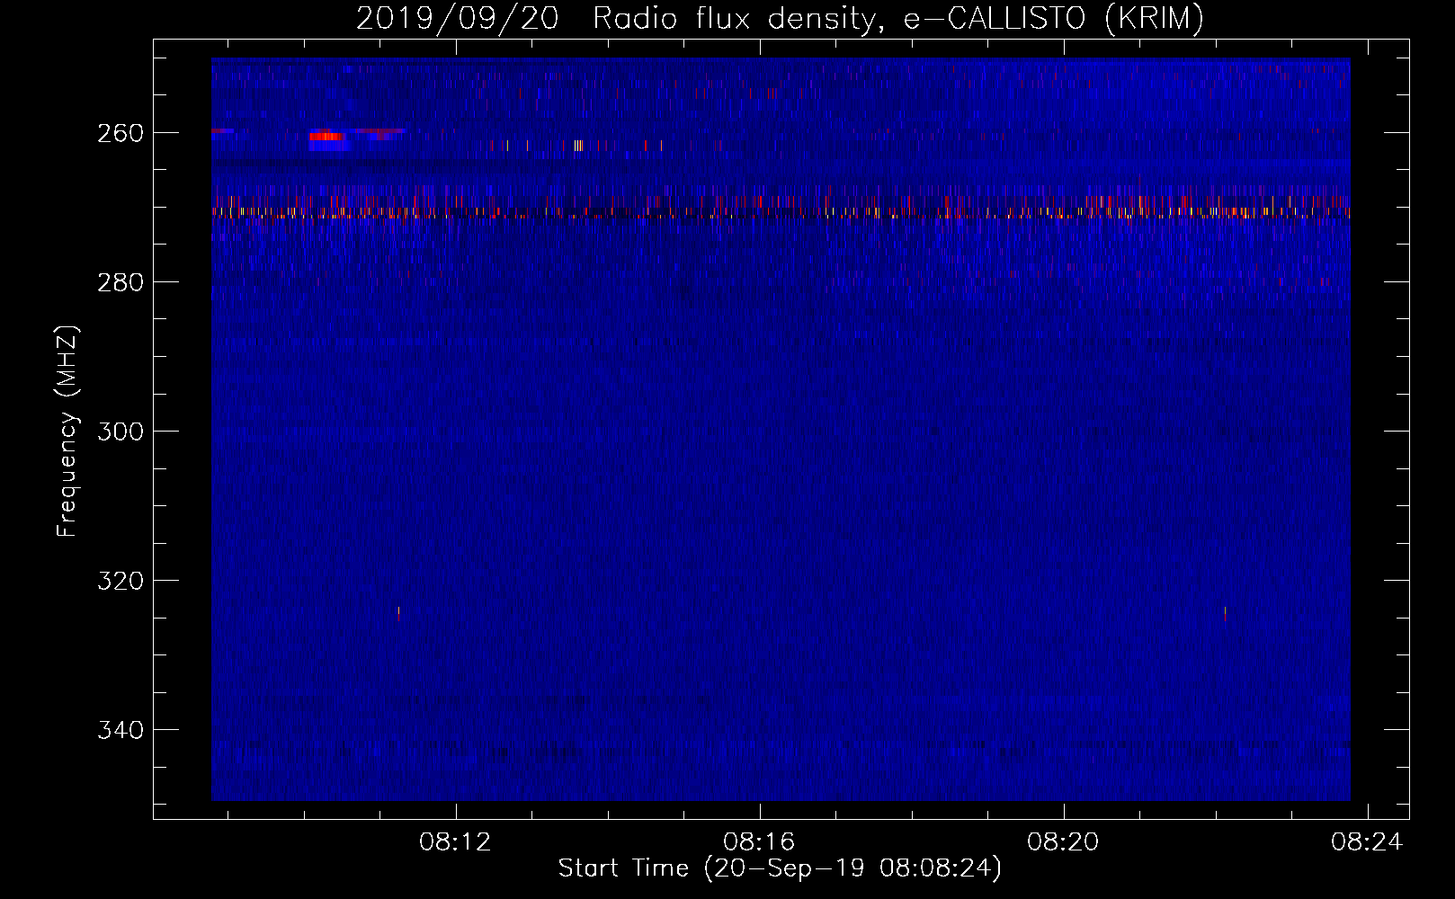
Task: Click the 08:24 time tick label
Action: 1368,841
